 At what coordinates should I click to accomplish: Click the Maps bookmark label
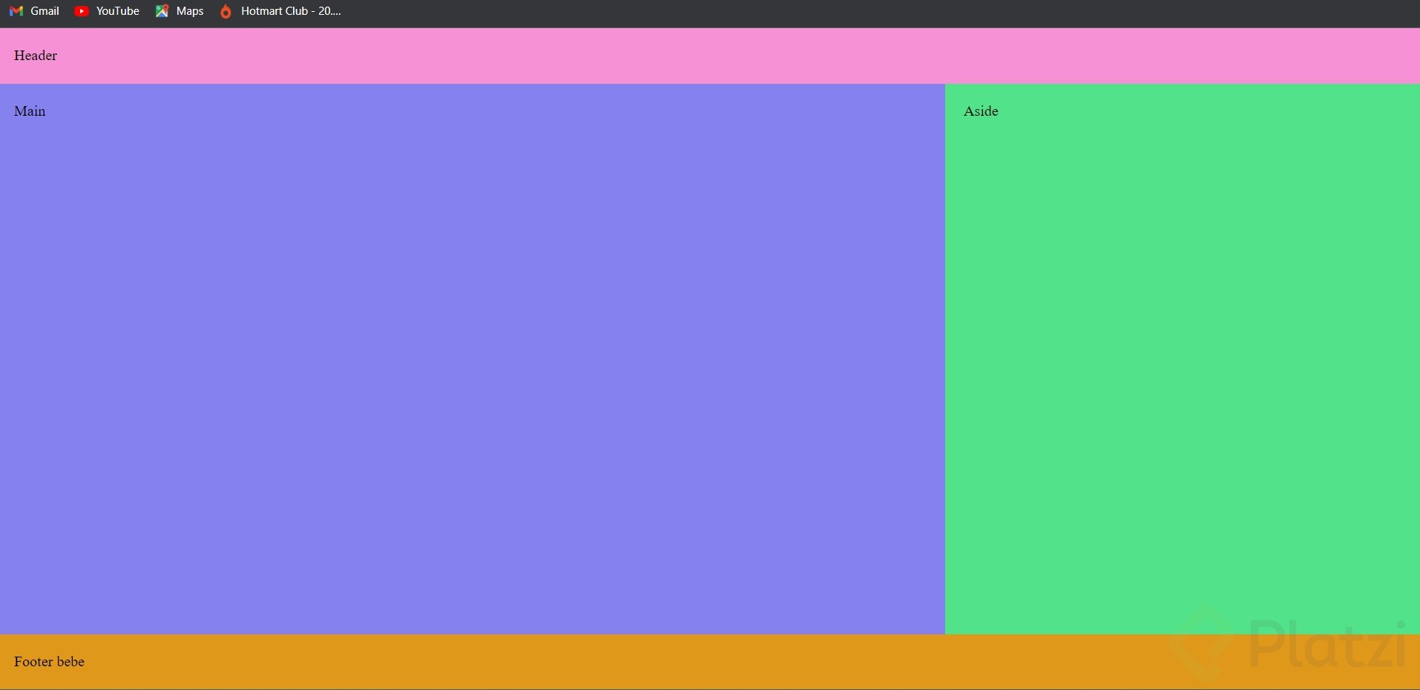190,11
